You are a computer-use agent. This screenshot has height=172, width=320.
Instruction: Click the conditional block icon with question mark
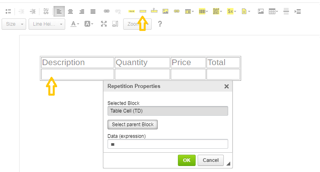pos(154,11)
